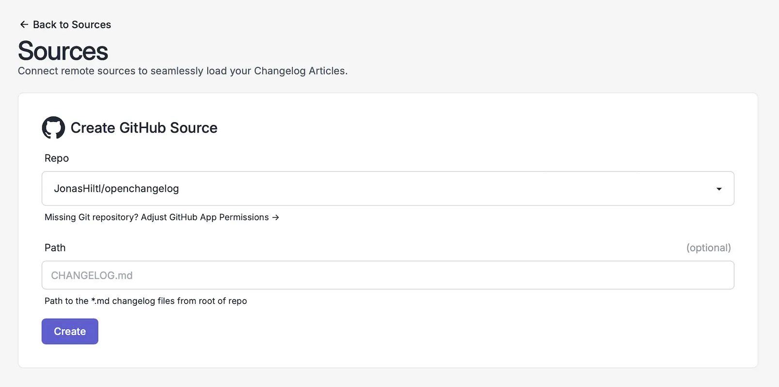Click the Sources page title
779x387 pixels.
point(63,51)
